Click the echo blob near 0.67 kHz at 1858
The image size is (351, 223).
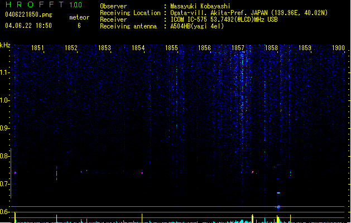click(278, 193)
